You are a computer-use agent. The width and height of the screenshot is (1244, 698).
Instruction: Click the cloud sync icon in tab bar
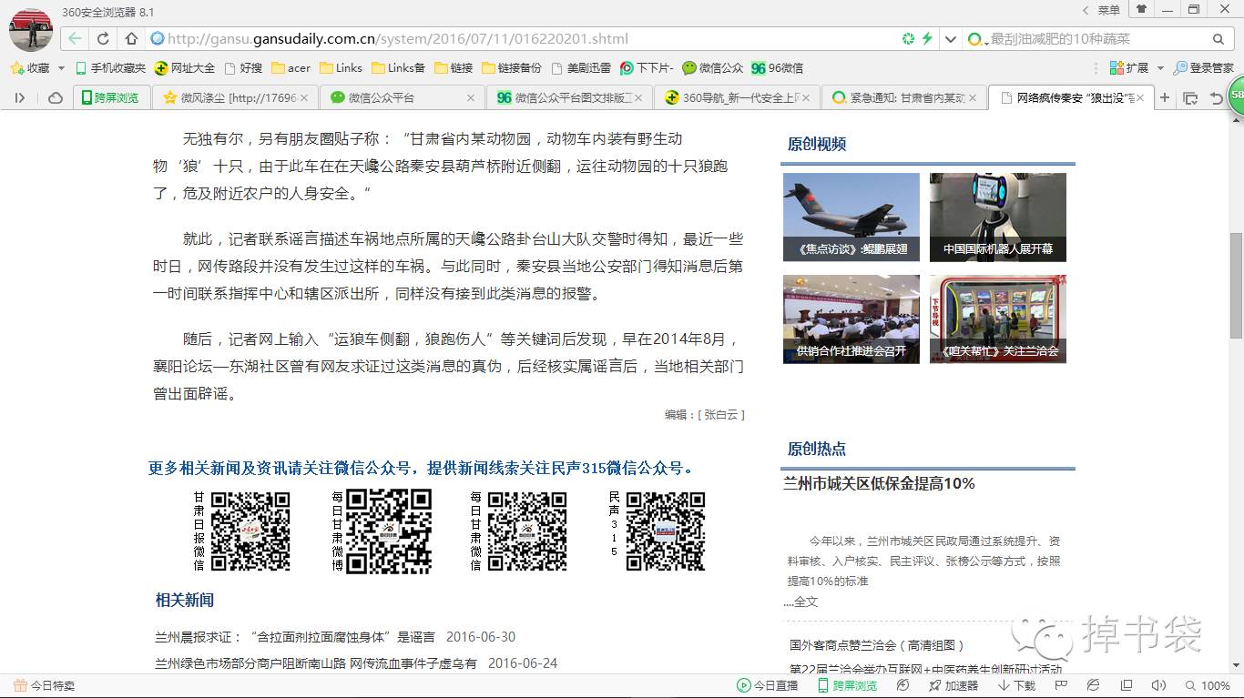pos(56,97)
